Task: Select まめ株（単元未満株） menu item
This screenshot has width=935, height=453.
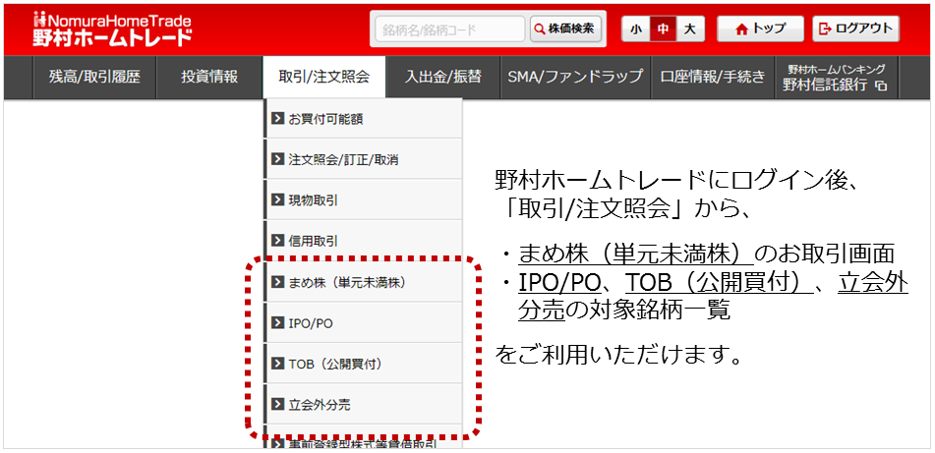Action: coord(363,281)
